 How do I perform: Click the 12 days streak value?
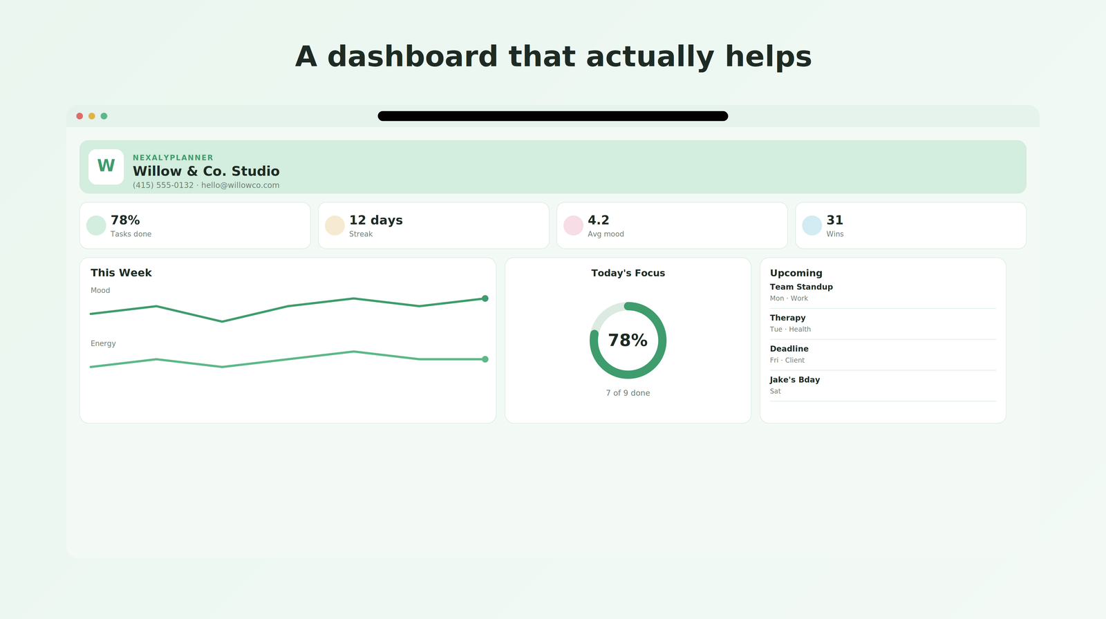pyautogui.click(x=376, y=220)
